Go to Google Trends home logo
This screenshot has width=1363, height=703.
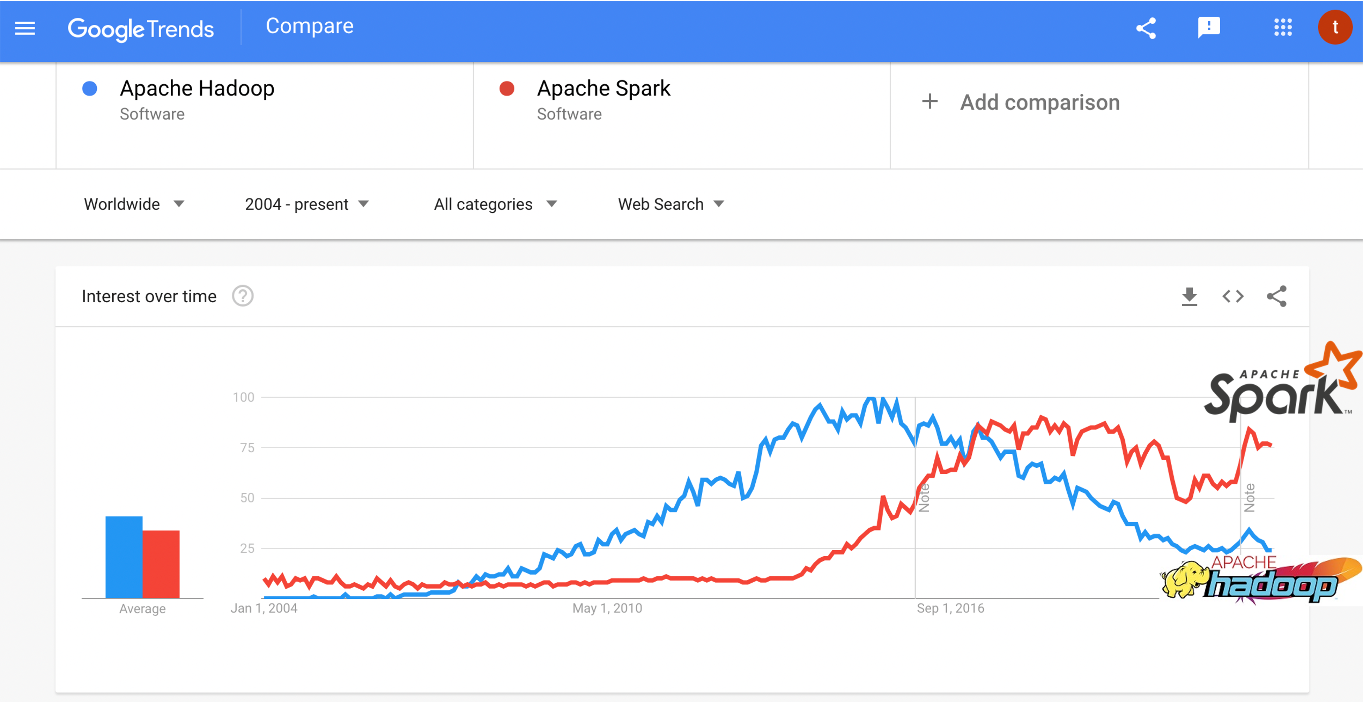click(141, 29)
